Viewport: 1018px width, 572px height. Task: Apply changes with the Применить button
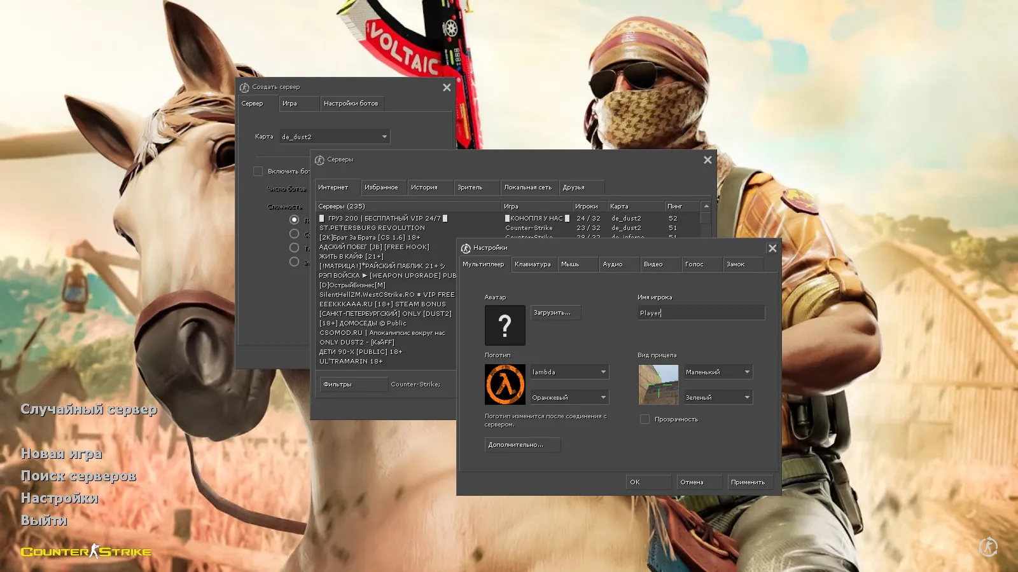(x=750, y=482)
